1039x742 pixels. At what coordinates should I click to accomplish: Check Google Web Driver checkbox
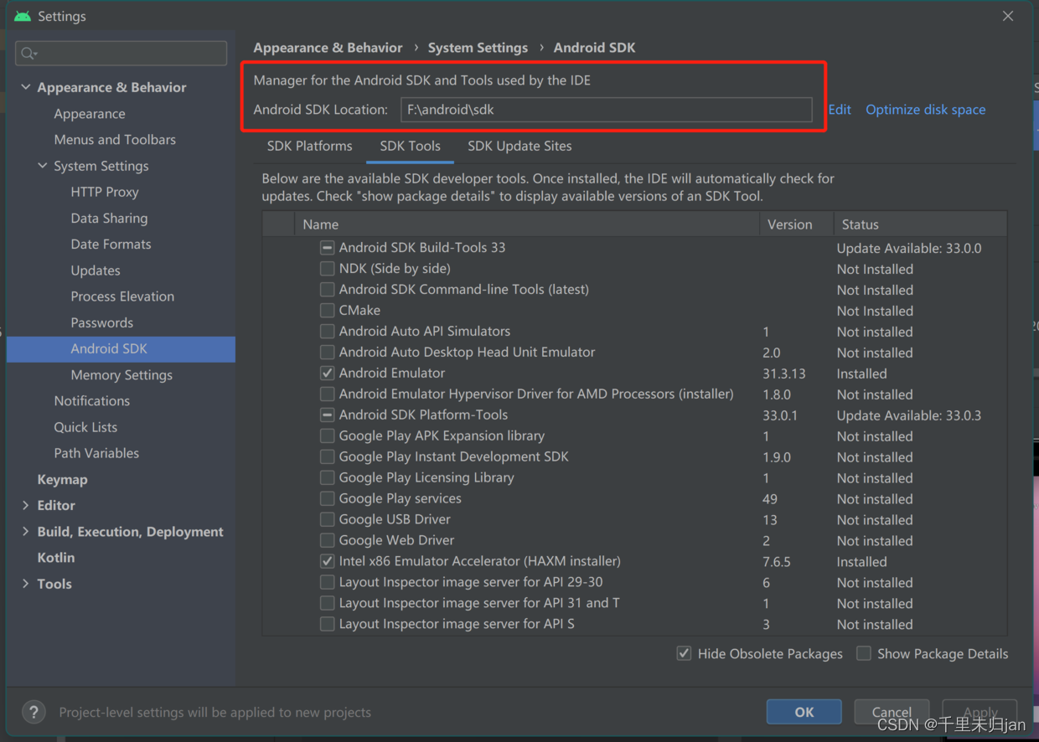click(x=328, y=541)
